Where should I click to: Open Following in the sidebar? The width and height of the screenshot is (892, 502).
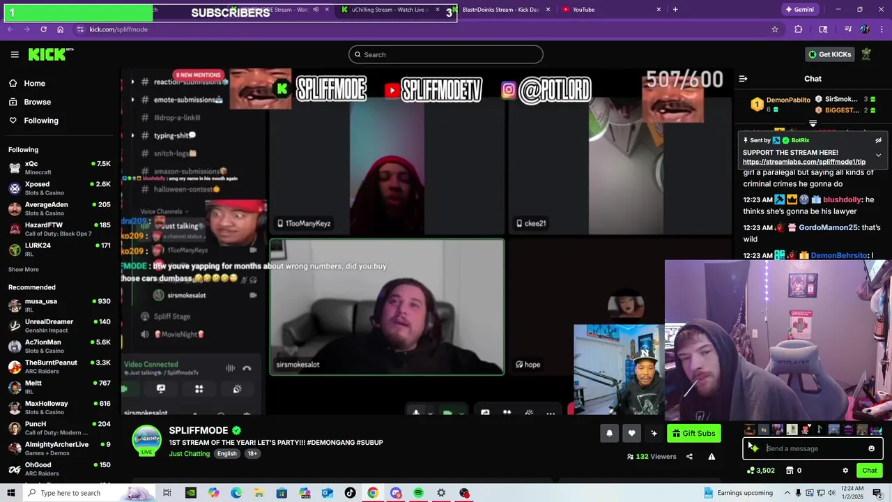41,121
